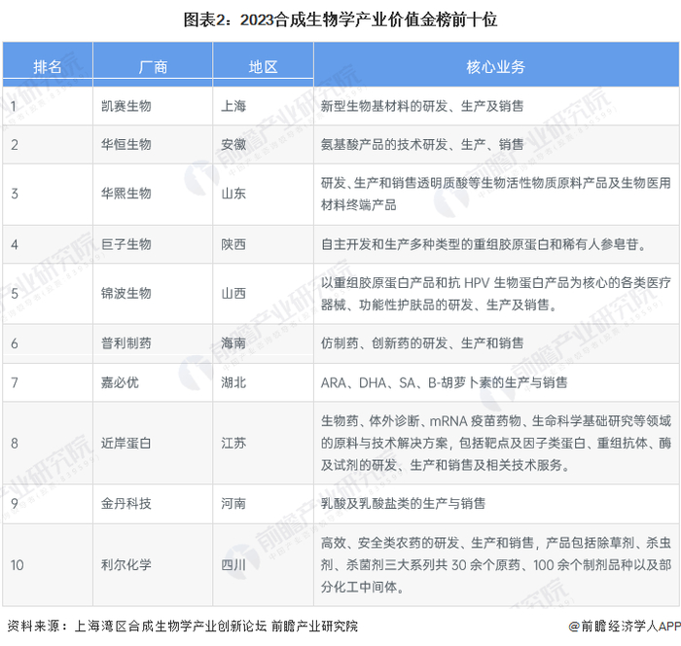Image resolution: width=681 pixels, height=646 pixels.
Task: Click the text '仿制药、创新药的研发、生产和销售'
Action: coord(422,343)
